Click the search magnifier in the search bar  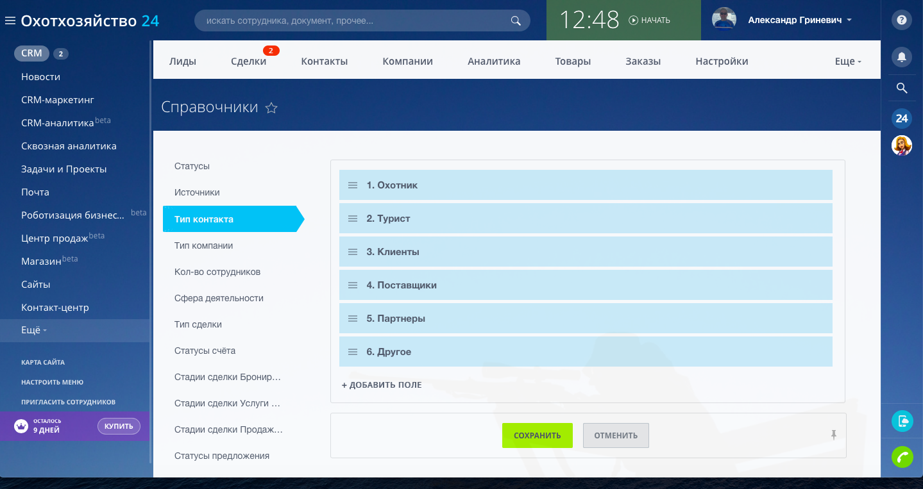pos(516,21)
